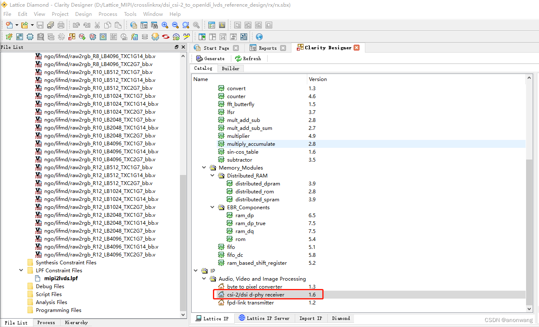Click the Generate button
Viewport: 539px width, 327px height.
[210, 58]
